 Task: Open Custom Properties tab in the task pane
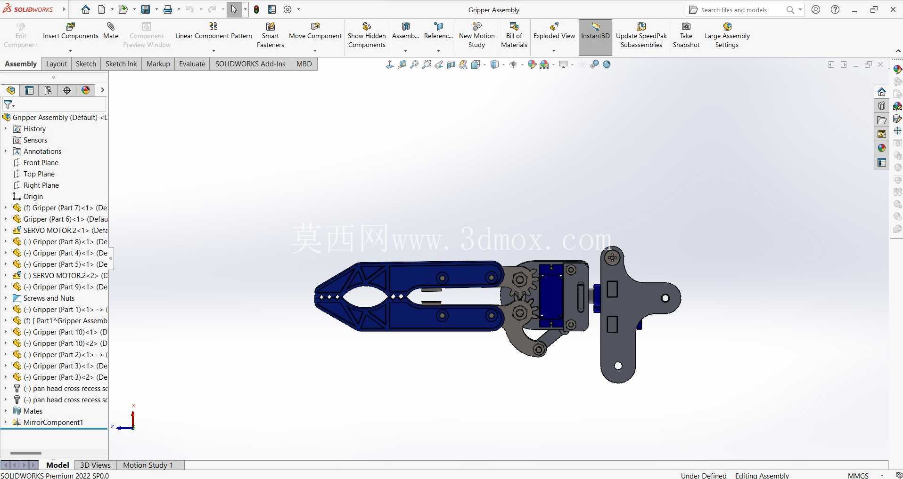coord(882,162)
